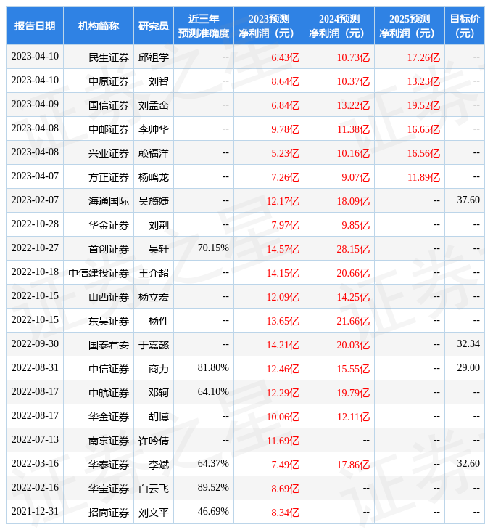Screen dimensions: 485x530
Task: Click 2024 profit value 18.09亿
Action: click(353, 201)
